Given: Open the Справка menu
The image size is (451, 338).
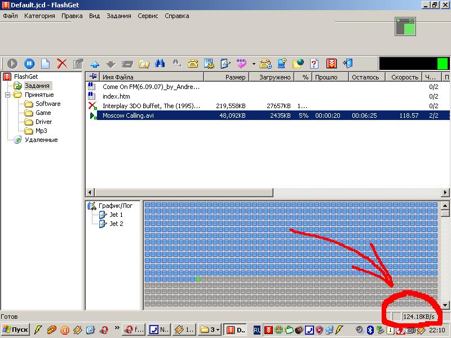Looking at the screenshot, I should click(177, 16).
